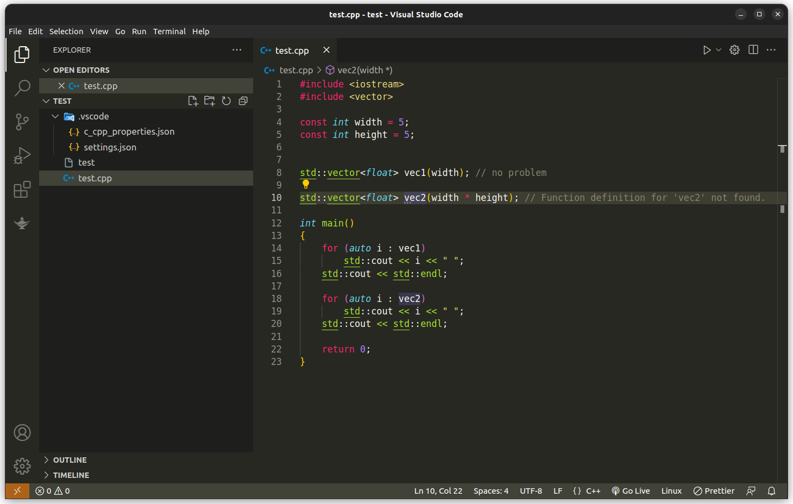The image size is (793, 504).
Task: Run the test.cpp file with the play button
Action: pyautogui.click(x=707, y=49)
